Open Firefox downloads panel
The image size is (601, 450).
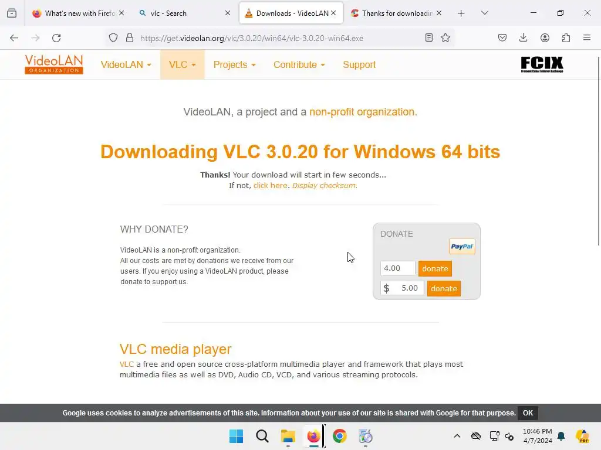point(523,37)
